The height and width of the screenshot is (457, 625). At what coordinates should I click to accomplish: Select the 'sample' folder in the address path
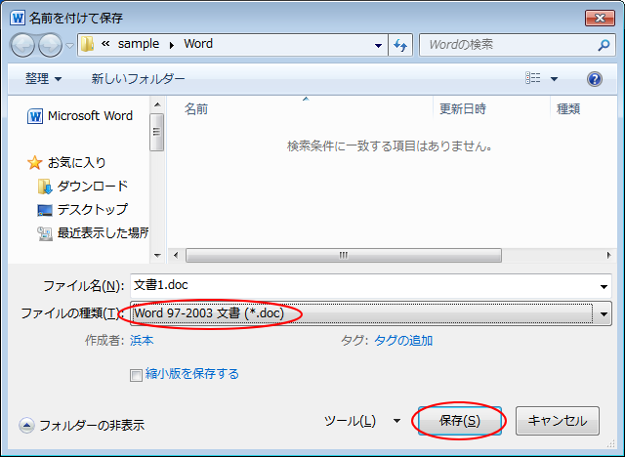[139, 44]
